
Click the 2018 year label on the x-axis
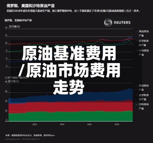pos(117,124)
